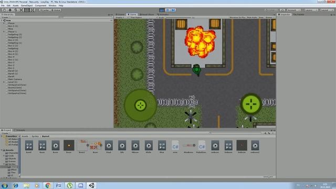Click the Unity icon in the taskbar
Screen dimensions: 336x189
92,185
